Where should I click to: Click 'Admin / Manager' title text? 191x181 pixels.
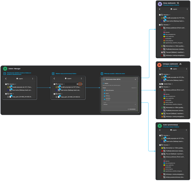coord(15,69)
